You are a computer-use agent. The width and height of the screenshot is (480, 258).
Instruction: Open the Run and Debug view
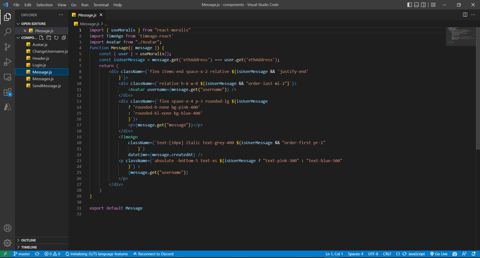pyautogui.click(x=8, y=62)
